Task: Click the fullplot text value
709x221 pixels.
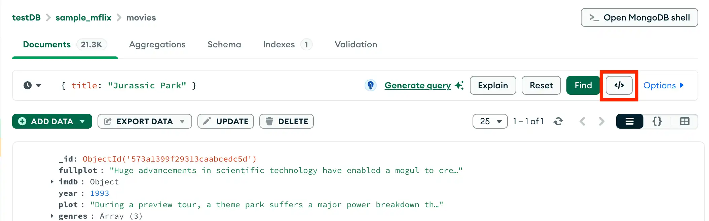Action: (x=286, y=170)
